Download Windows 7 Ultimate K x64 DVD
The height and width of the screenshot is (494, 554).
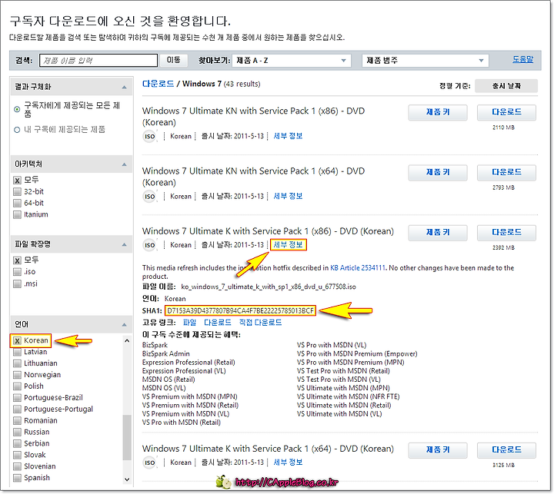point(506,450)
